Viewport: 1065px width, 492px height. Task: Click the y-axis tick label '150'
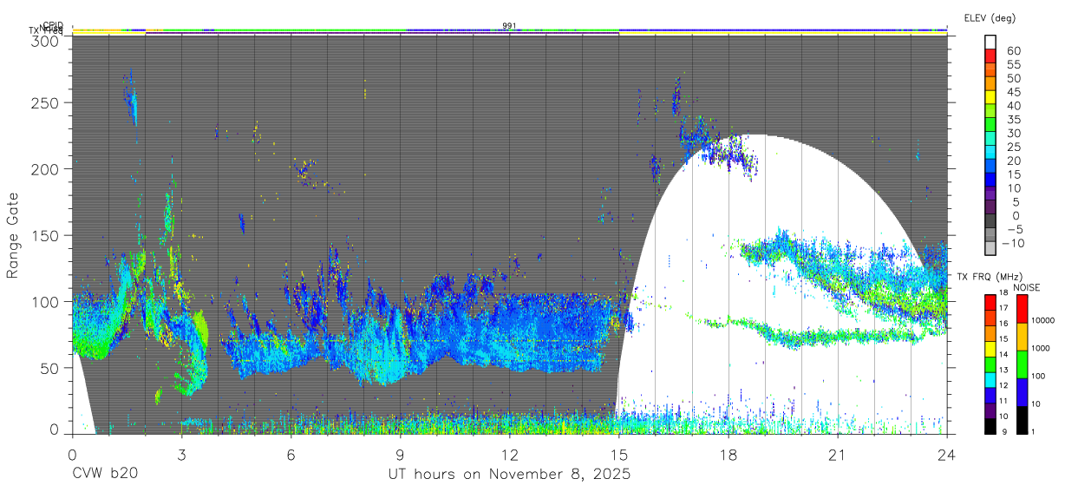pyautogui.click(x=45, y=235)
